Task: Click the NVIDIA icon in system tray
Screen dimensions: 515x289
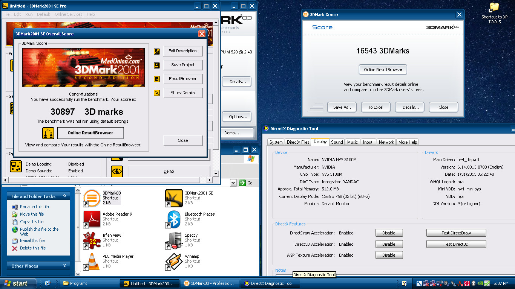Action: coord(480,283)
